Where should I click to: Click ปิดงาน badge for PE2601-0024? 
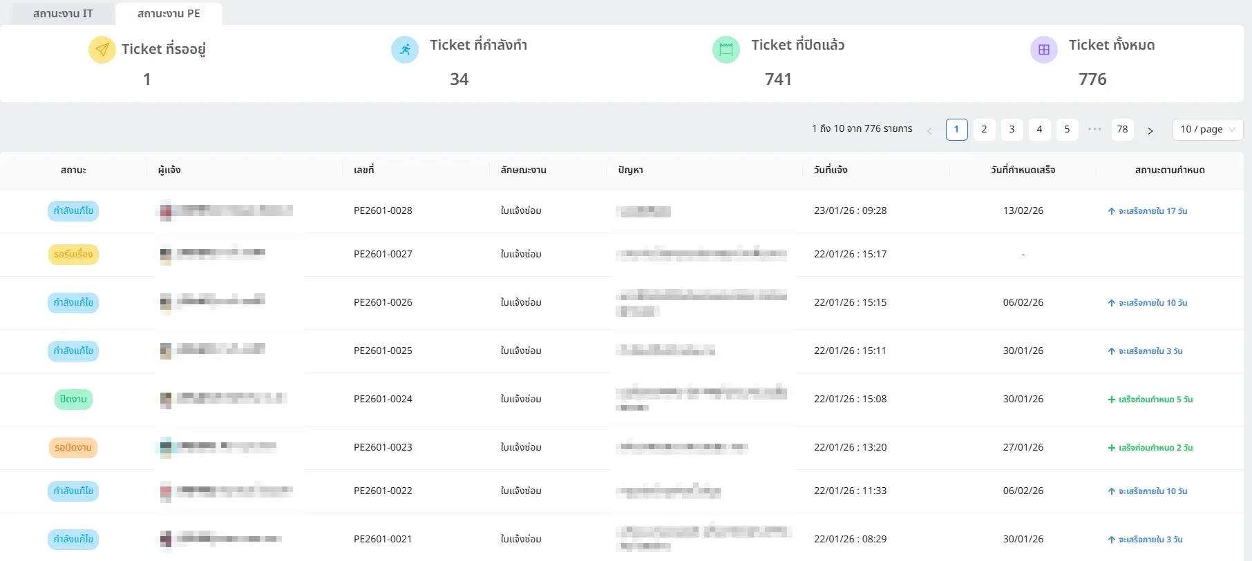[x=73, y=399]
